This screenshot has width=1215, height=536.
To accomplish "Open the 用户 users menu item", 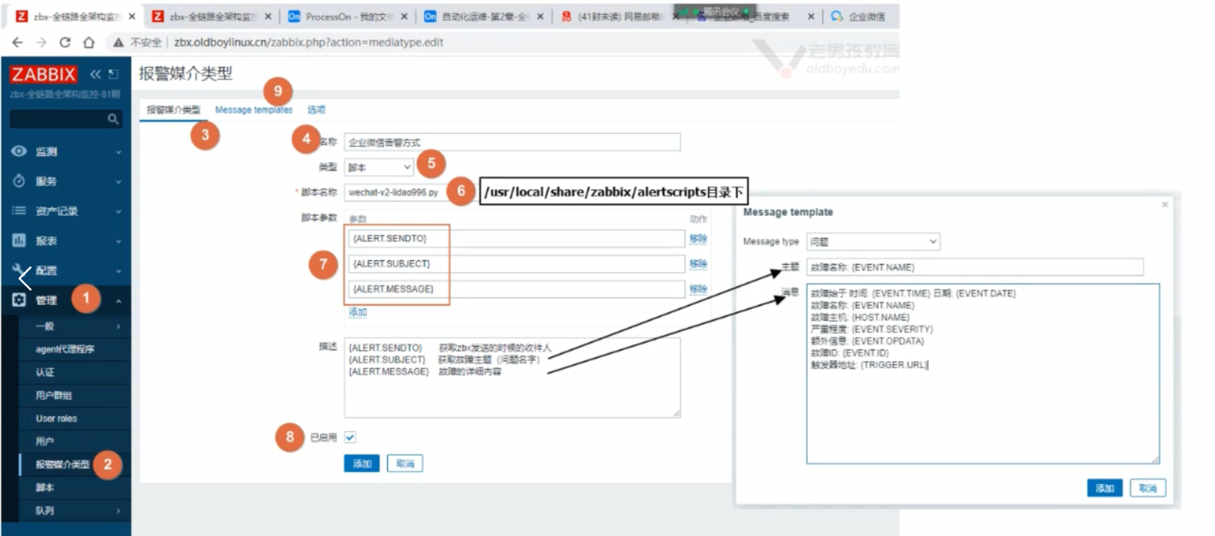I will pos(45,441).
